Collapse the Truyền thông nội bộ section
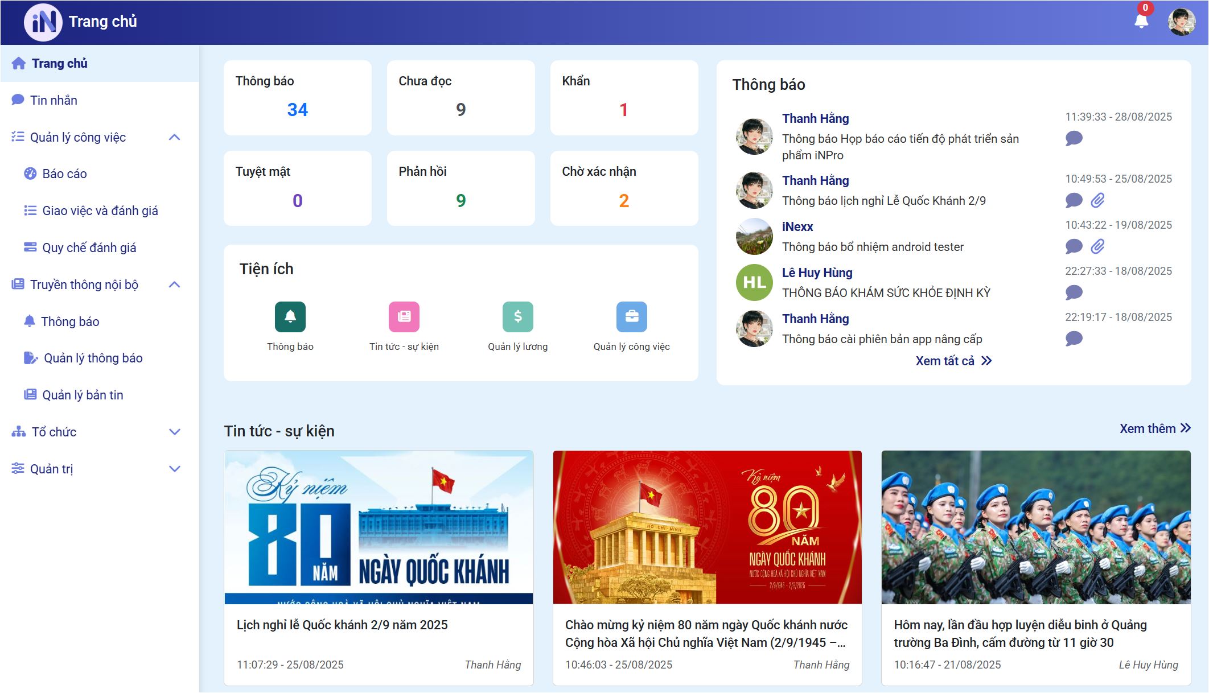Image resolution: width=1209 pixels, height=693 pixels. pos(175,284)
